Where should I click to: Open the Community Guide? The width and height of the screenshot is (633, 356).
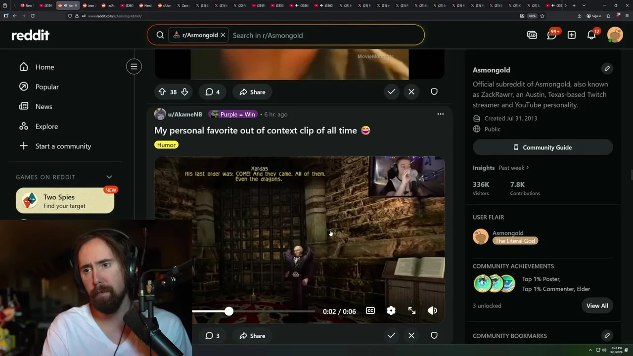click(x=543, y=147)
